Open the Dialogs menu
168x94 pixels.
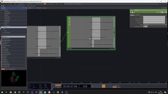pos(10,4)
